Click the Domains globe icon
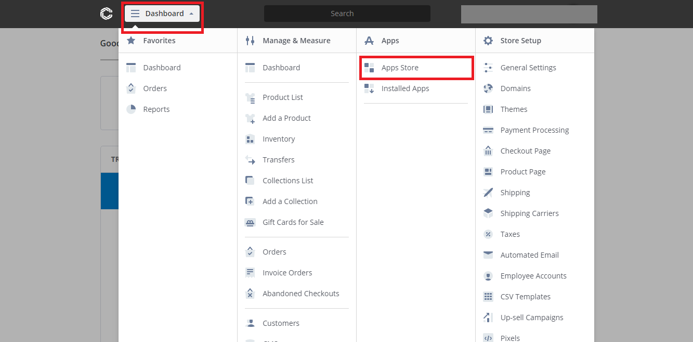The height and width of the screenshot is (342, 693). click(x=488, y=88)
